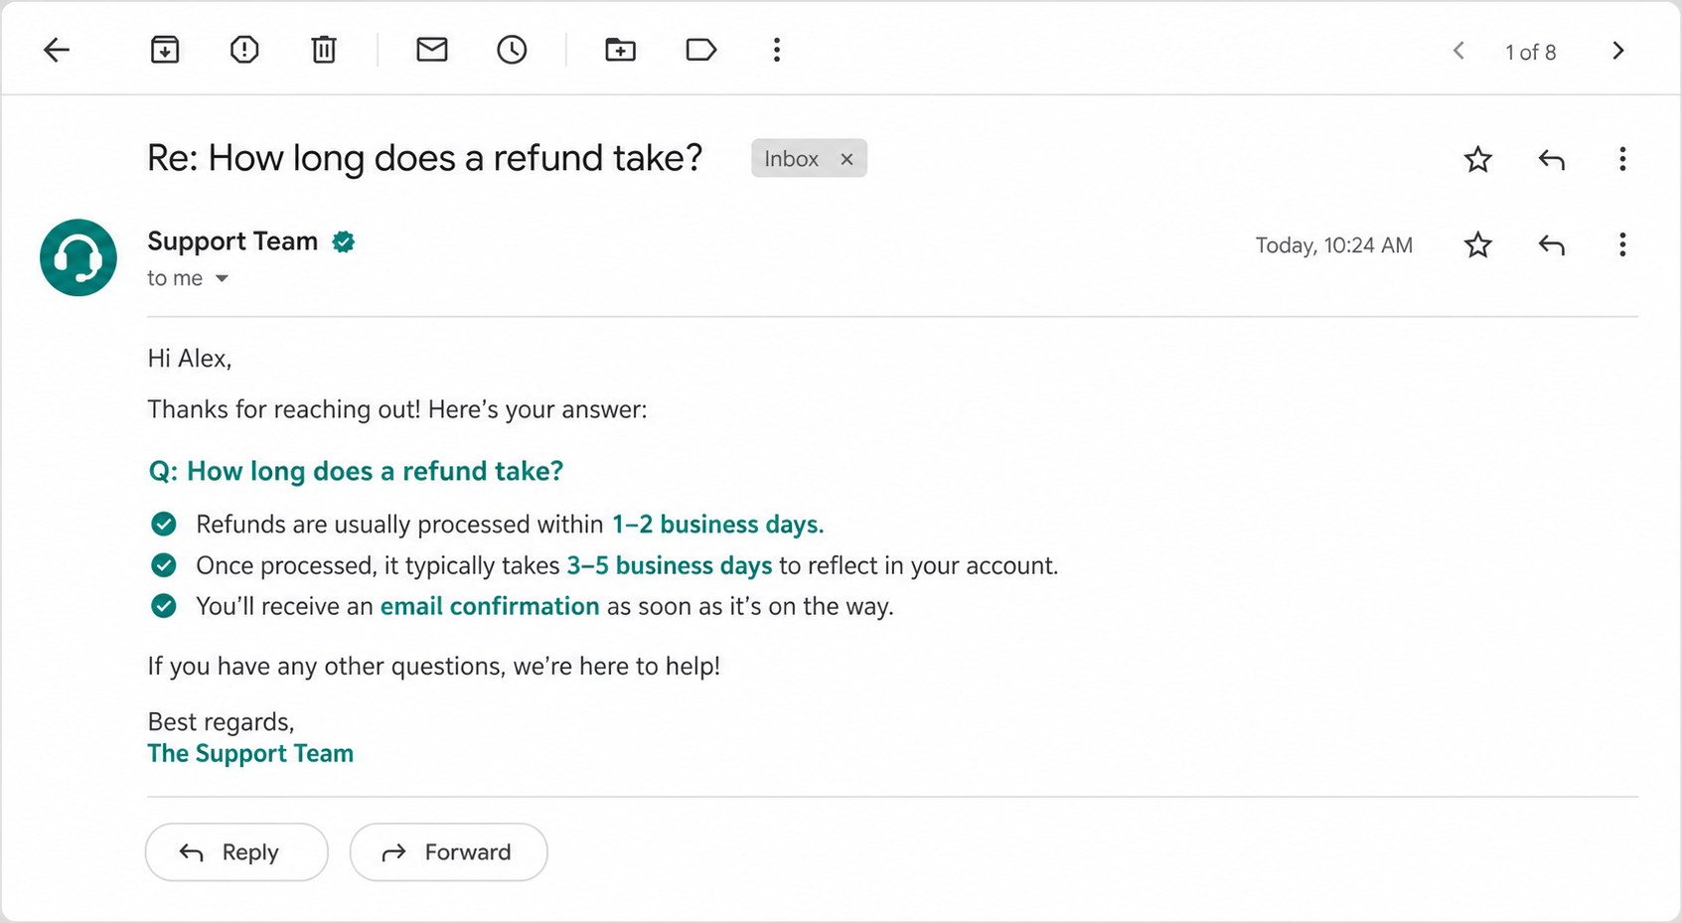Archive this email
Screen dimensions: 1682x923
(x=165, y=50)
